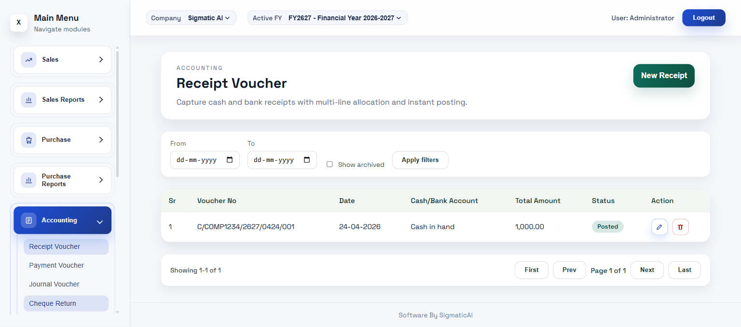Image resolution: width=741 pixels, height=327 pixels.
Task: Toggle the Show archived checkbox
Action: click(x=330, y=164)
